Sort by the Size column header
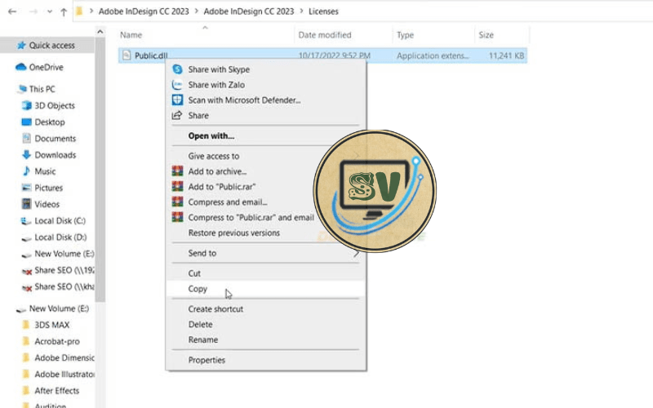 click(x=486, y=35)
